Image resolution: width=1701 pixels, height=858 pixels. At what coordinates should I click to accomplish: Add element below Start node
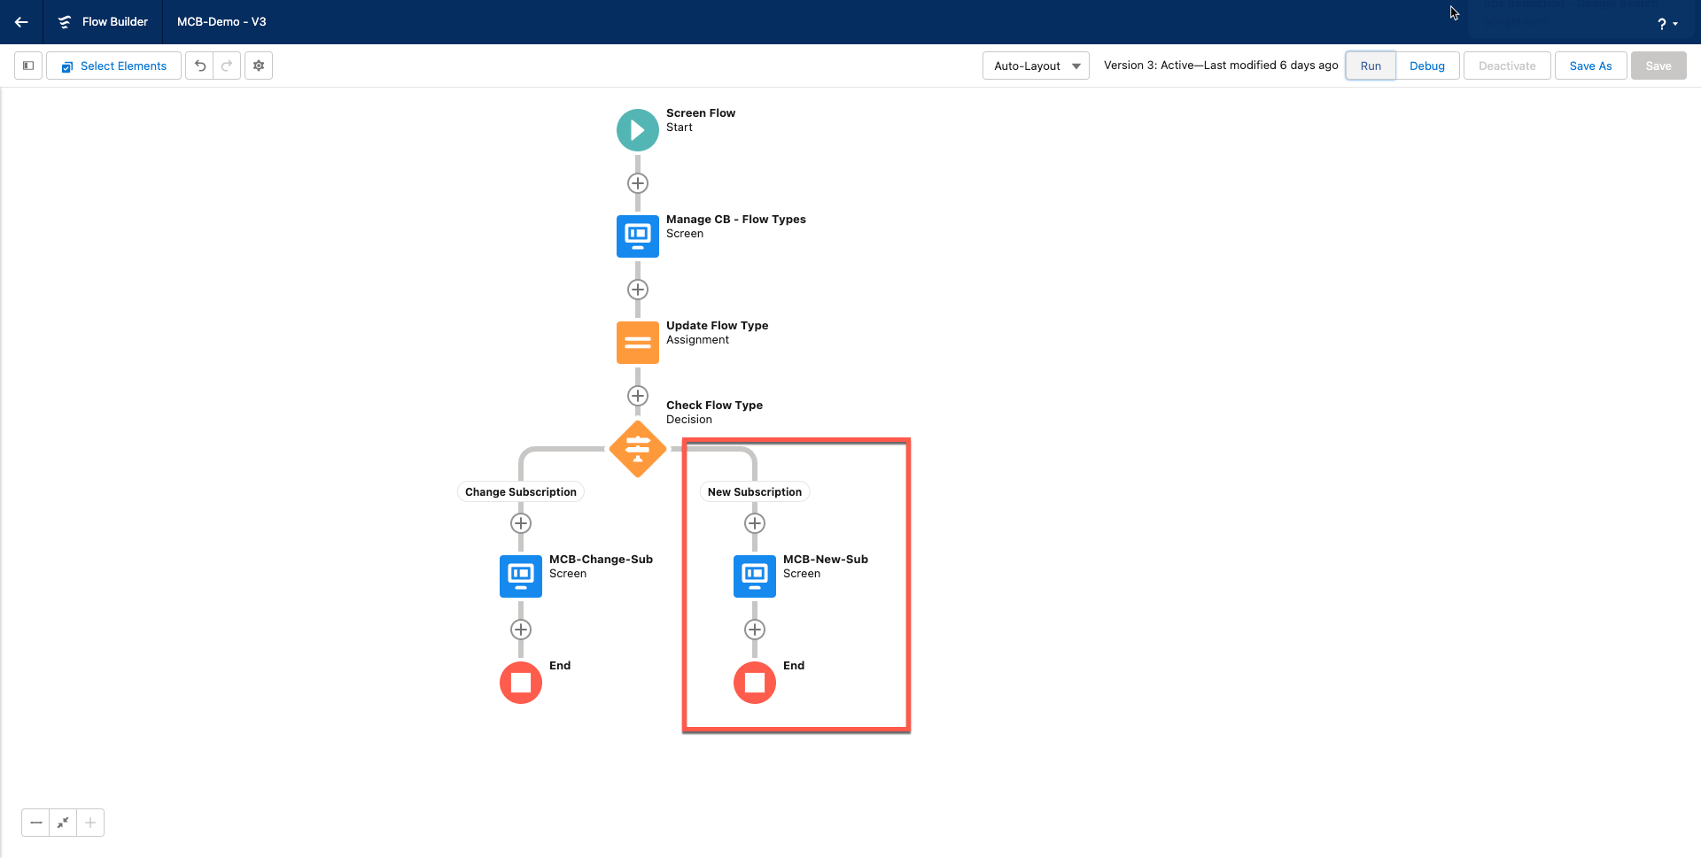[x=638, y=183]
